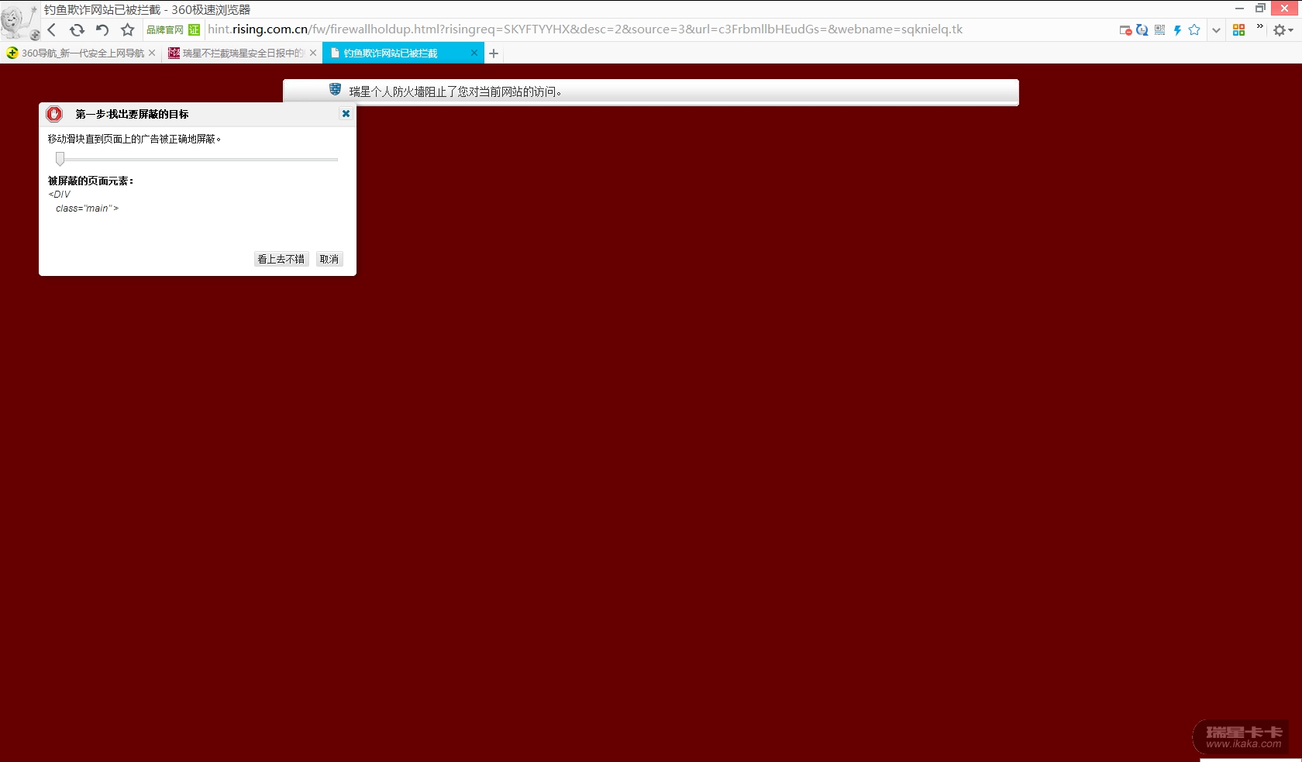The image size is (1302, 762).
Task: Close the active 钓鱼欺诈网站已被拦截 tab
Action: (474, 53)
